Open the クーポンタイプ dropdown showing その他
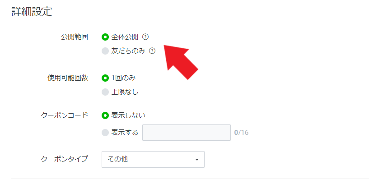 click(153, 159)
